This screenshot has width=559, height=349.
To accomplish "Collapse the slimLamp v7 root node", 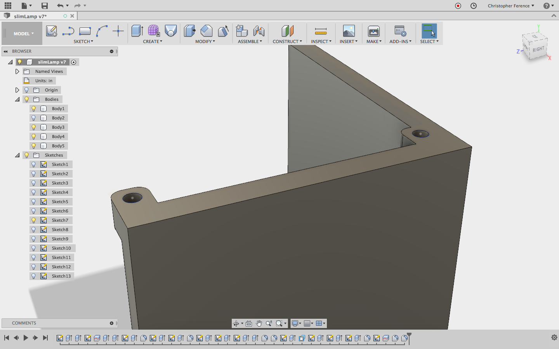I will (10, 62).
